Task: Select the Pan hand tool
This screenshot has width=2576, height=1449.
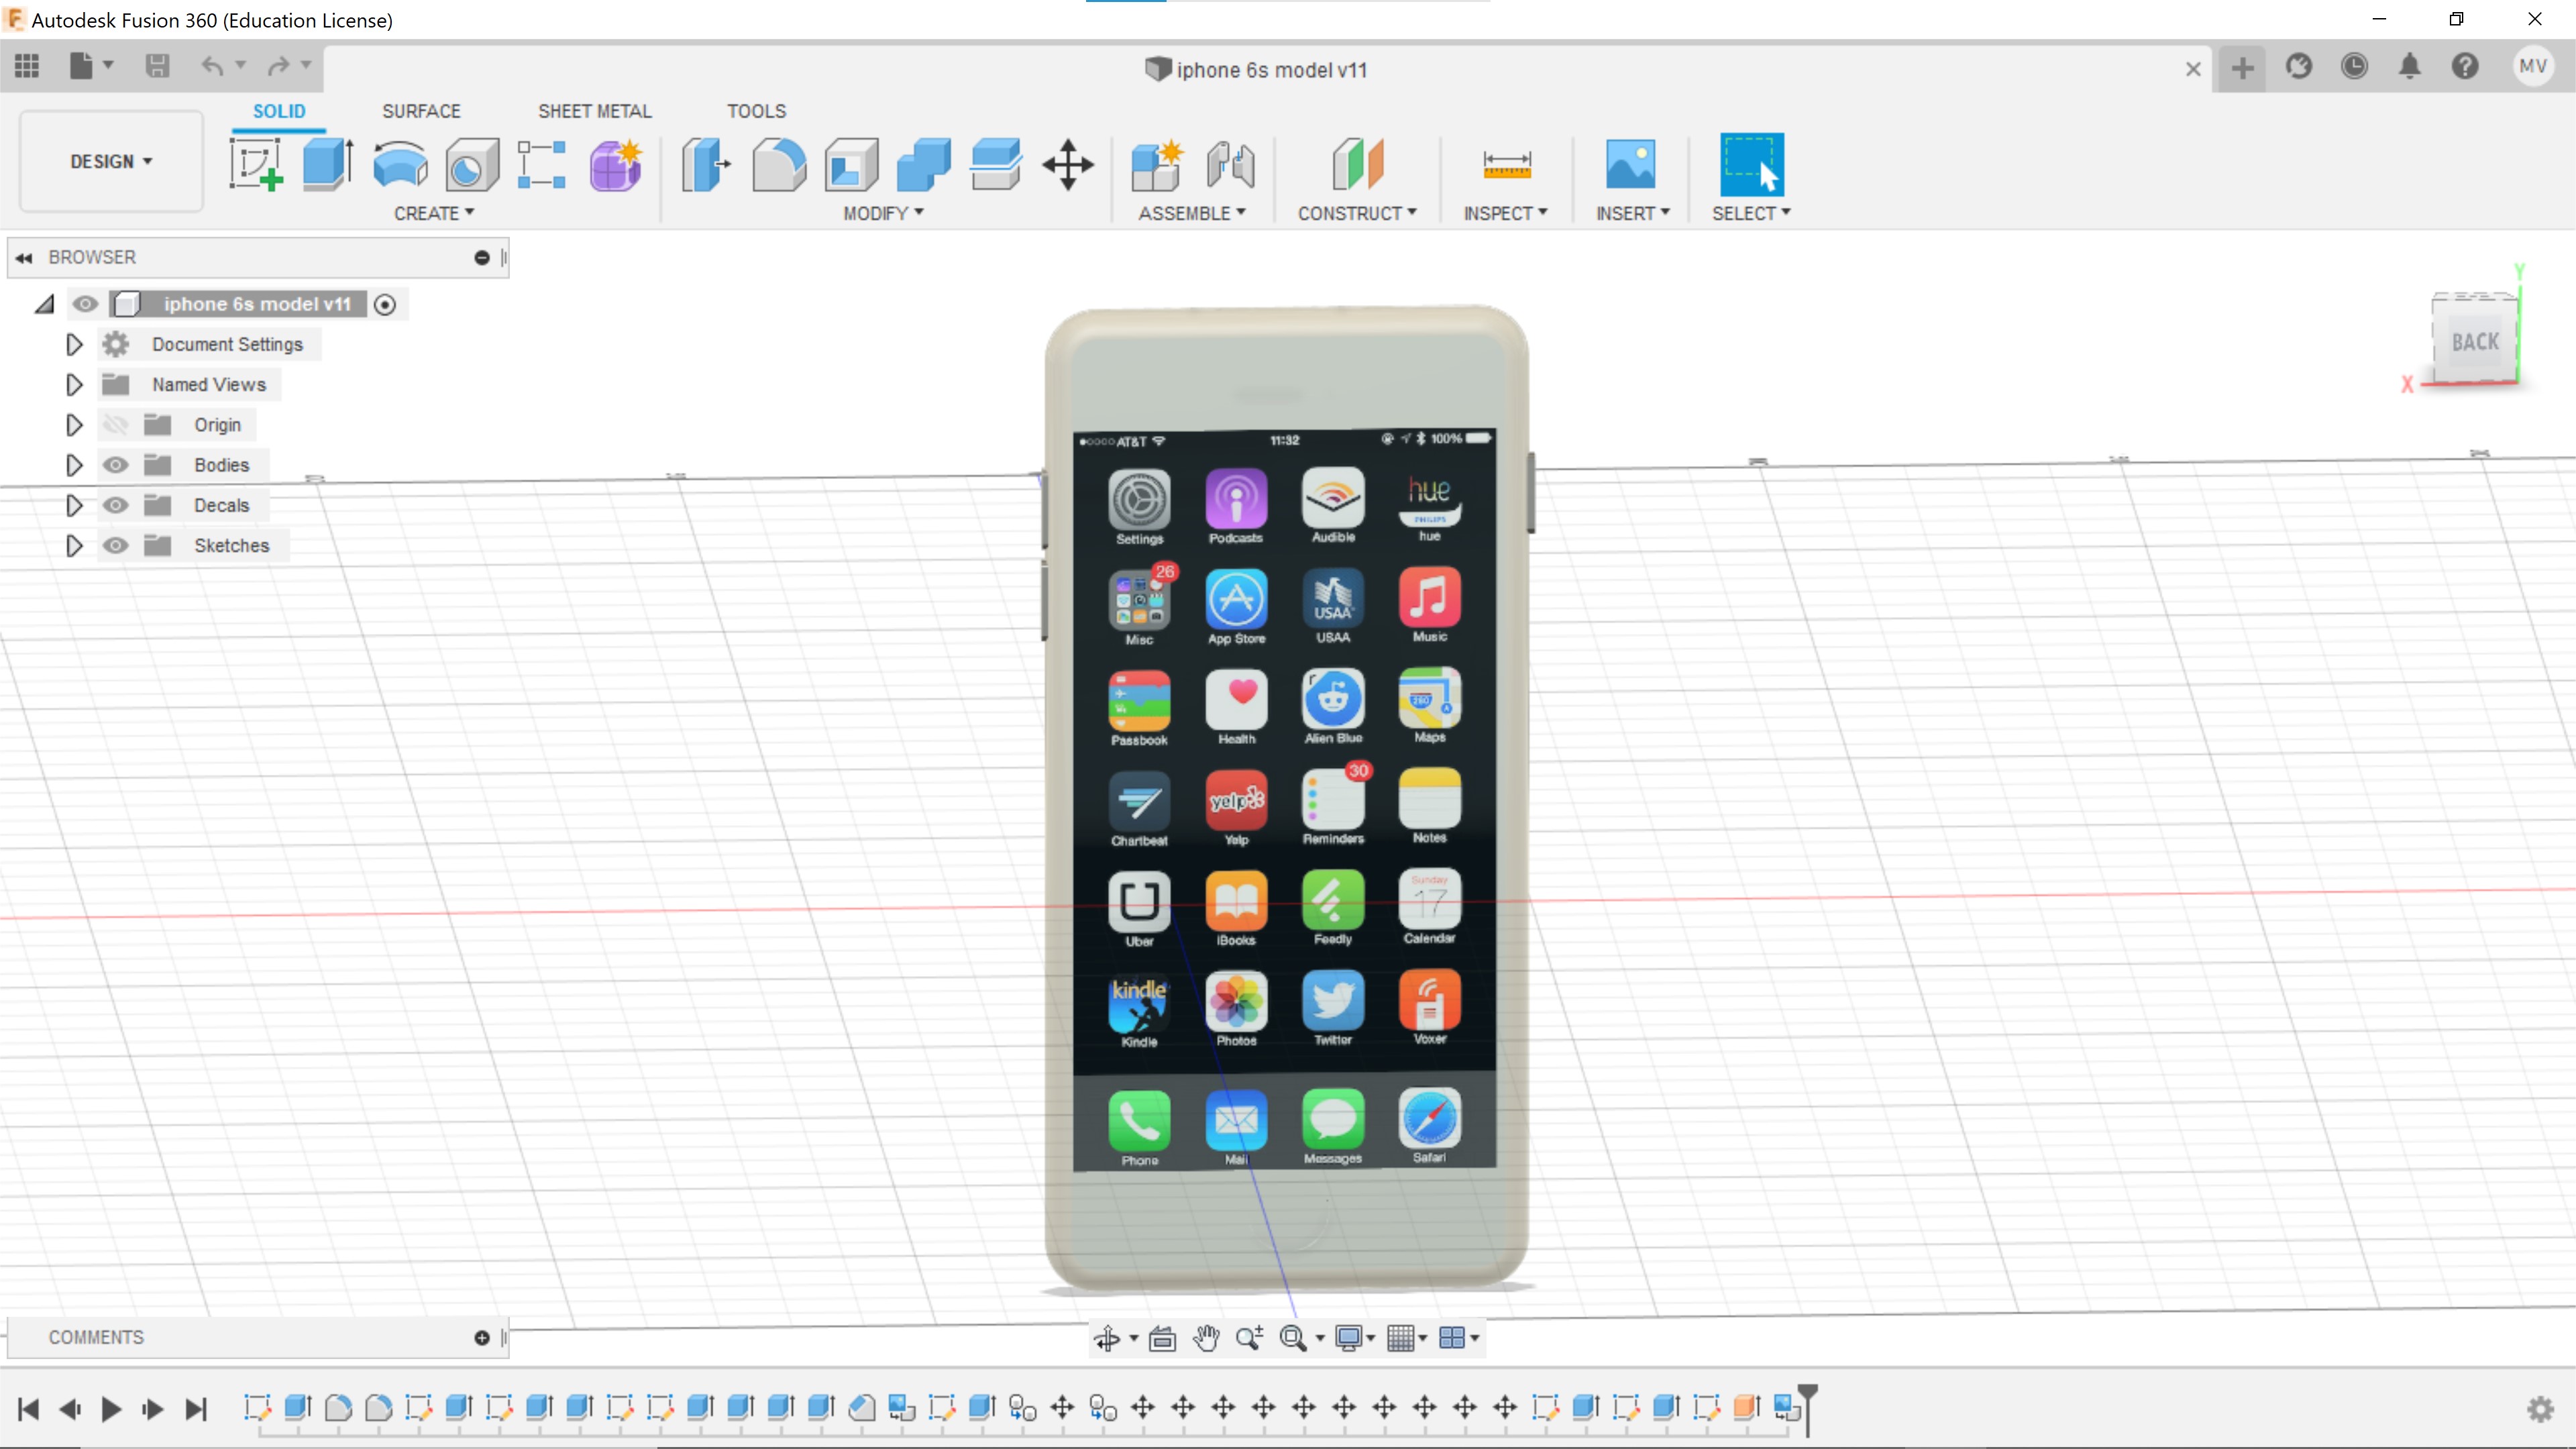Action: point(1206,1338)
